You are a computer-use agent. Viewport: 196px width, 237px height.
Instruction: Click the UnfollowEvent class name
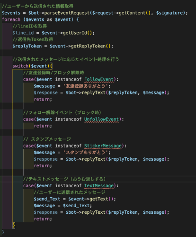click(x=101, y=119)
